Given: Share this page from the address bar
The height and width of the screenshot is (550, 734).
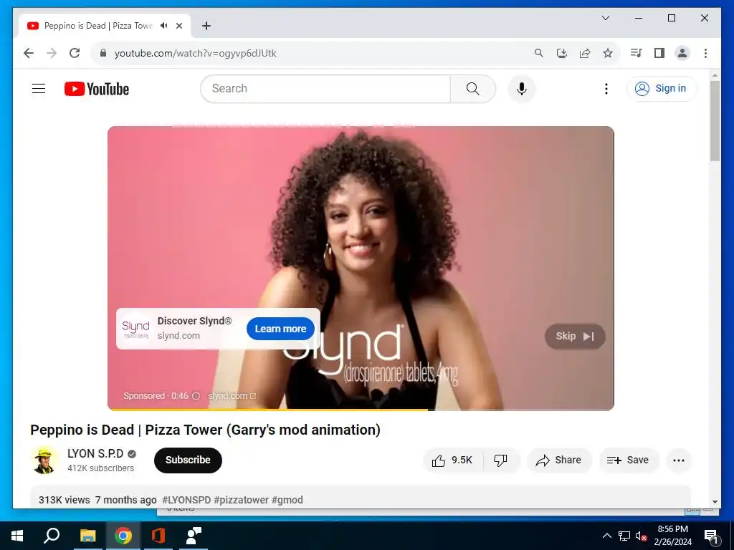Looking at the screenshot, I should 585,53.
